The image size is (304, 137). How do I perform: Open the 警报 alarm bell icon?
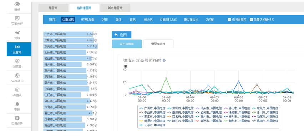[17, 104]
